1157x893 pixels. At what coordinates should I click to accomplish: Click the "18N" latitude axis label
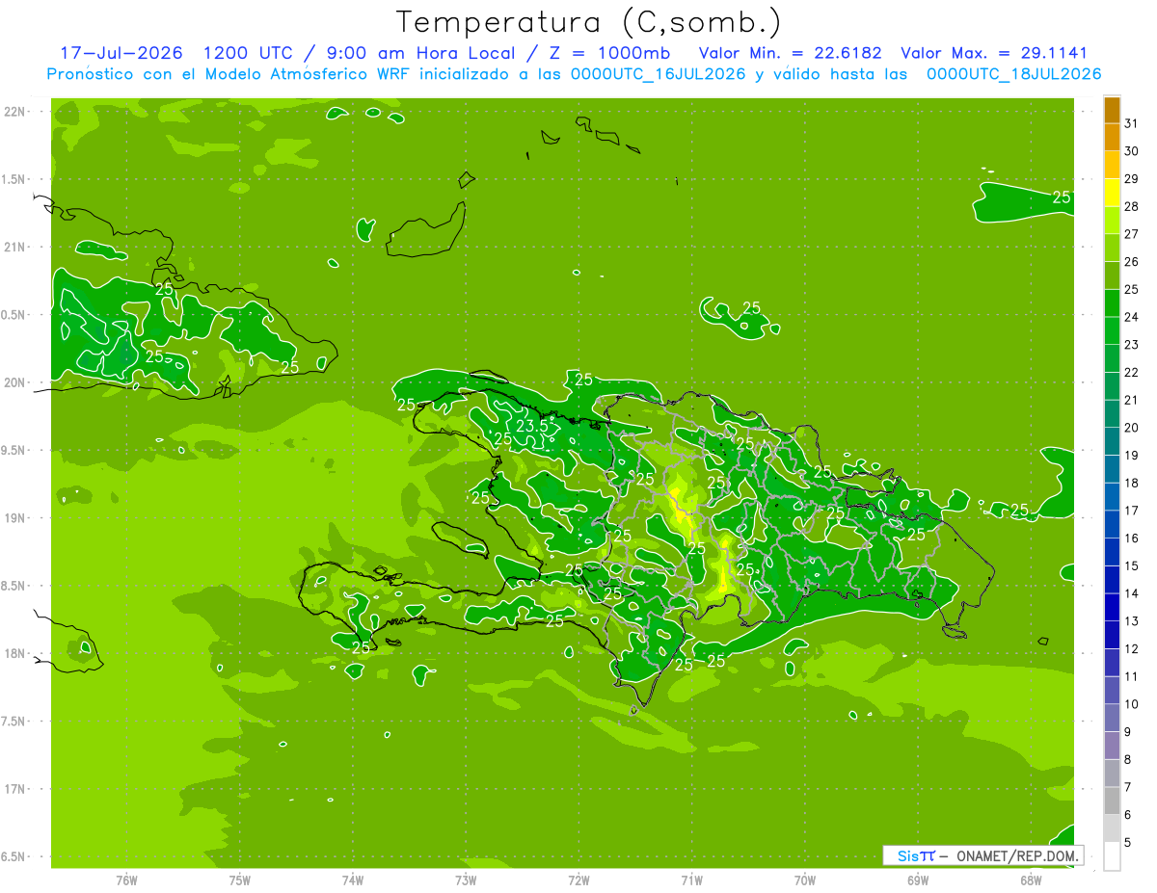point(14,653)
